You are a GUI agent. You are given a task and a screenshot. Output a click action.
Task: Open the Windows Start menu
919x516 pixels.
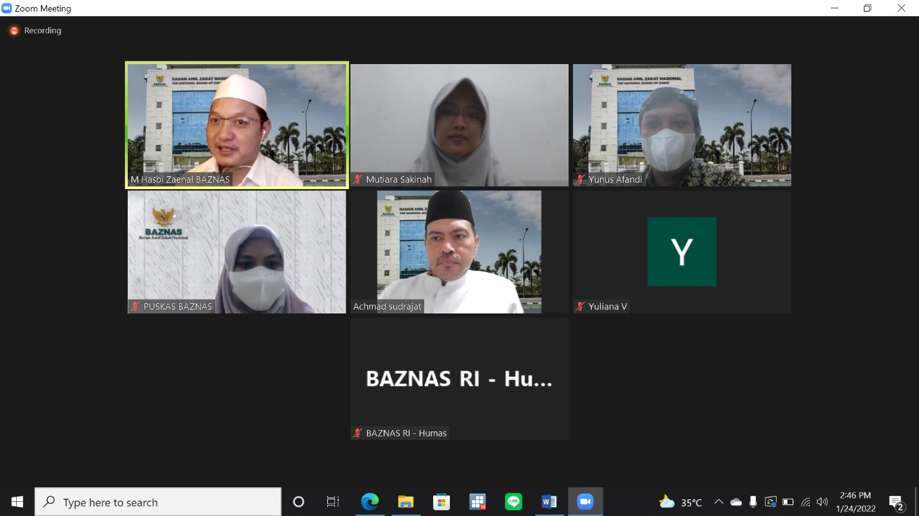tap(17, 502)
